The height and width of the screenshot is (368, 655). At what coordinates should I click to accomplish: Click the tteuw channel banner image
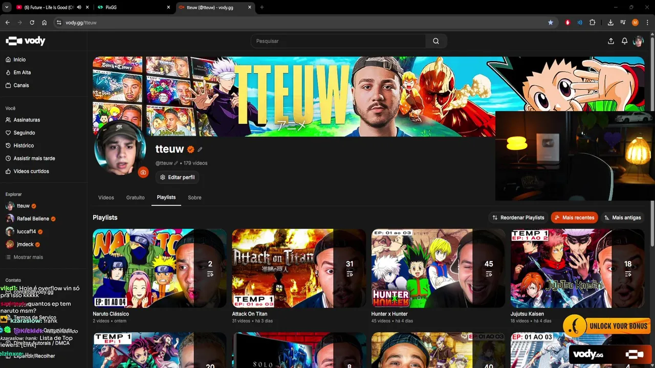click(x=368, y=97)
